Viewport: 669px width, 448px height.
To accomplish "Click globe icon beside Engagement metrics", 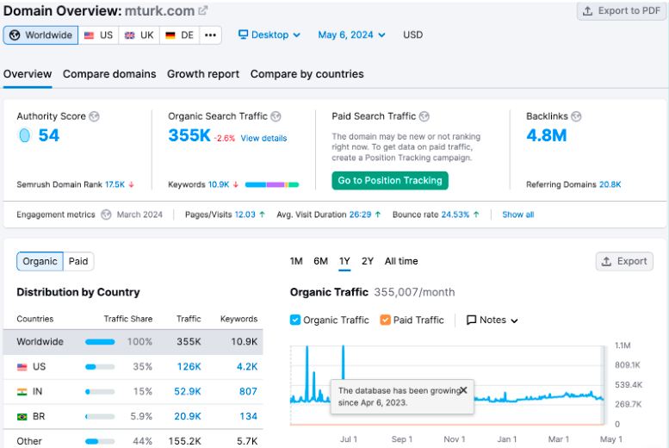I will [x=106, y=215].
